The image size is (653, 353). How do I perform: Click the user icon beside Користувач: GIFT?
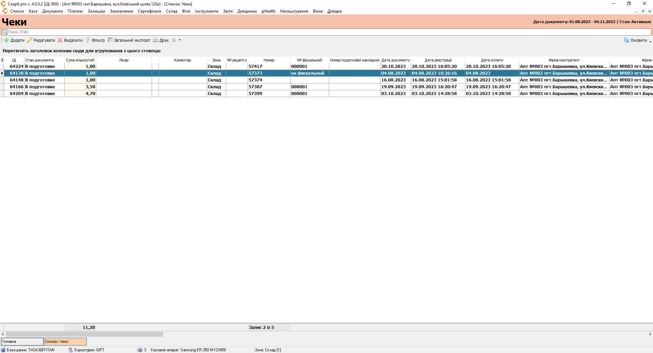71,350
